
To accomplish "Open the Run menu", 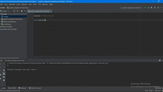I will [x=30, y=4].
